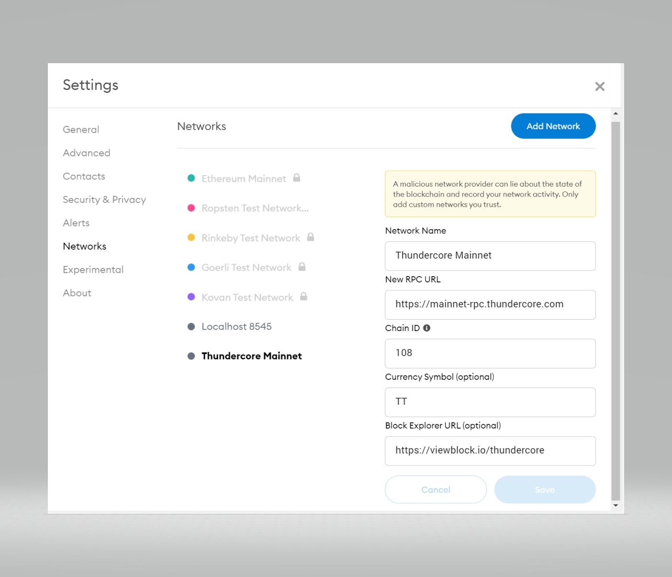Focus the Network Name input field

click(x=490, y=256)
